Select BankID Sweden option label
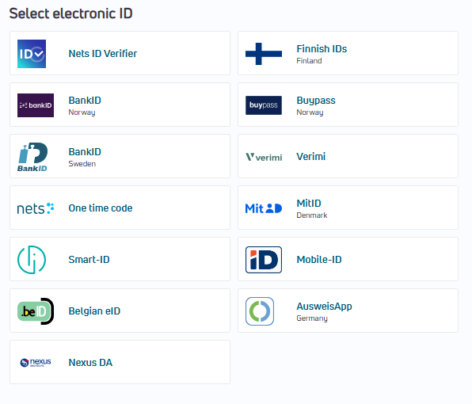 pyautogui.click(x=85, y=152)
